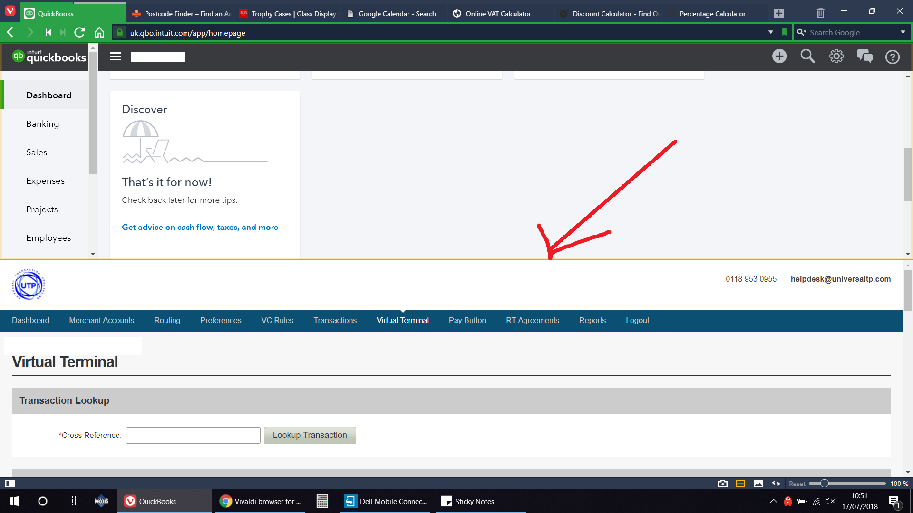This screenshot has height=513, width=913.
Task: Go back to the previous page
Action: [10, 32]
